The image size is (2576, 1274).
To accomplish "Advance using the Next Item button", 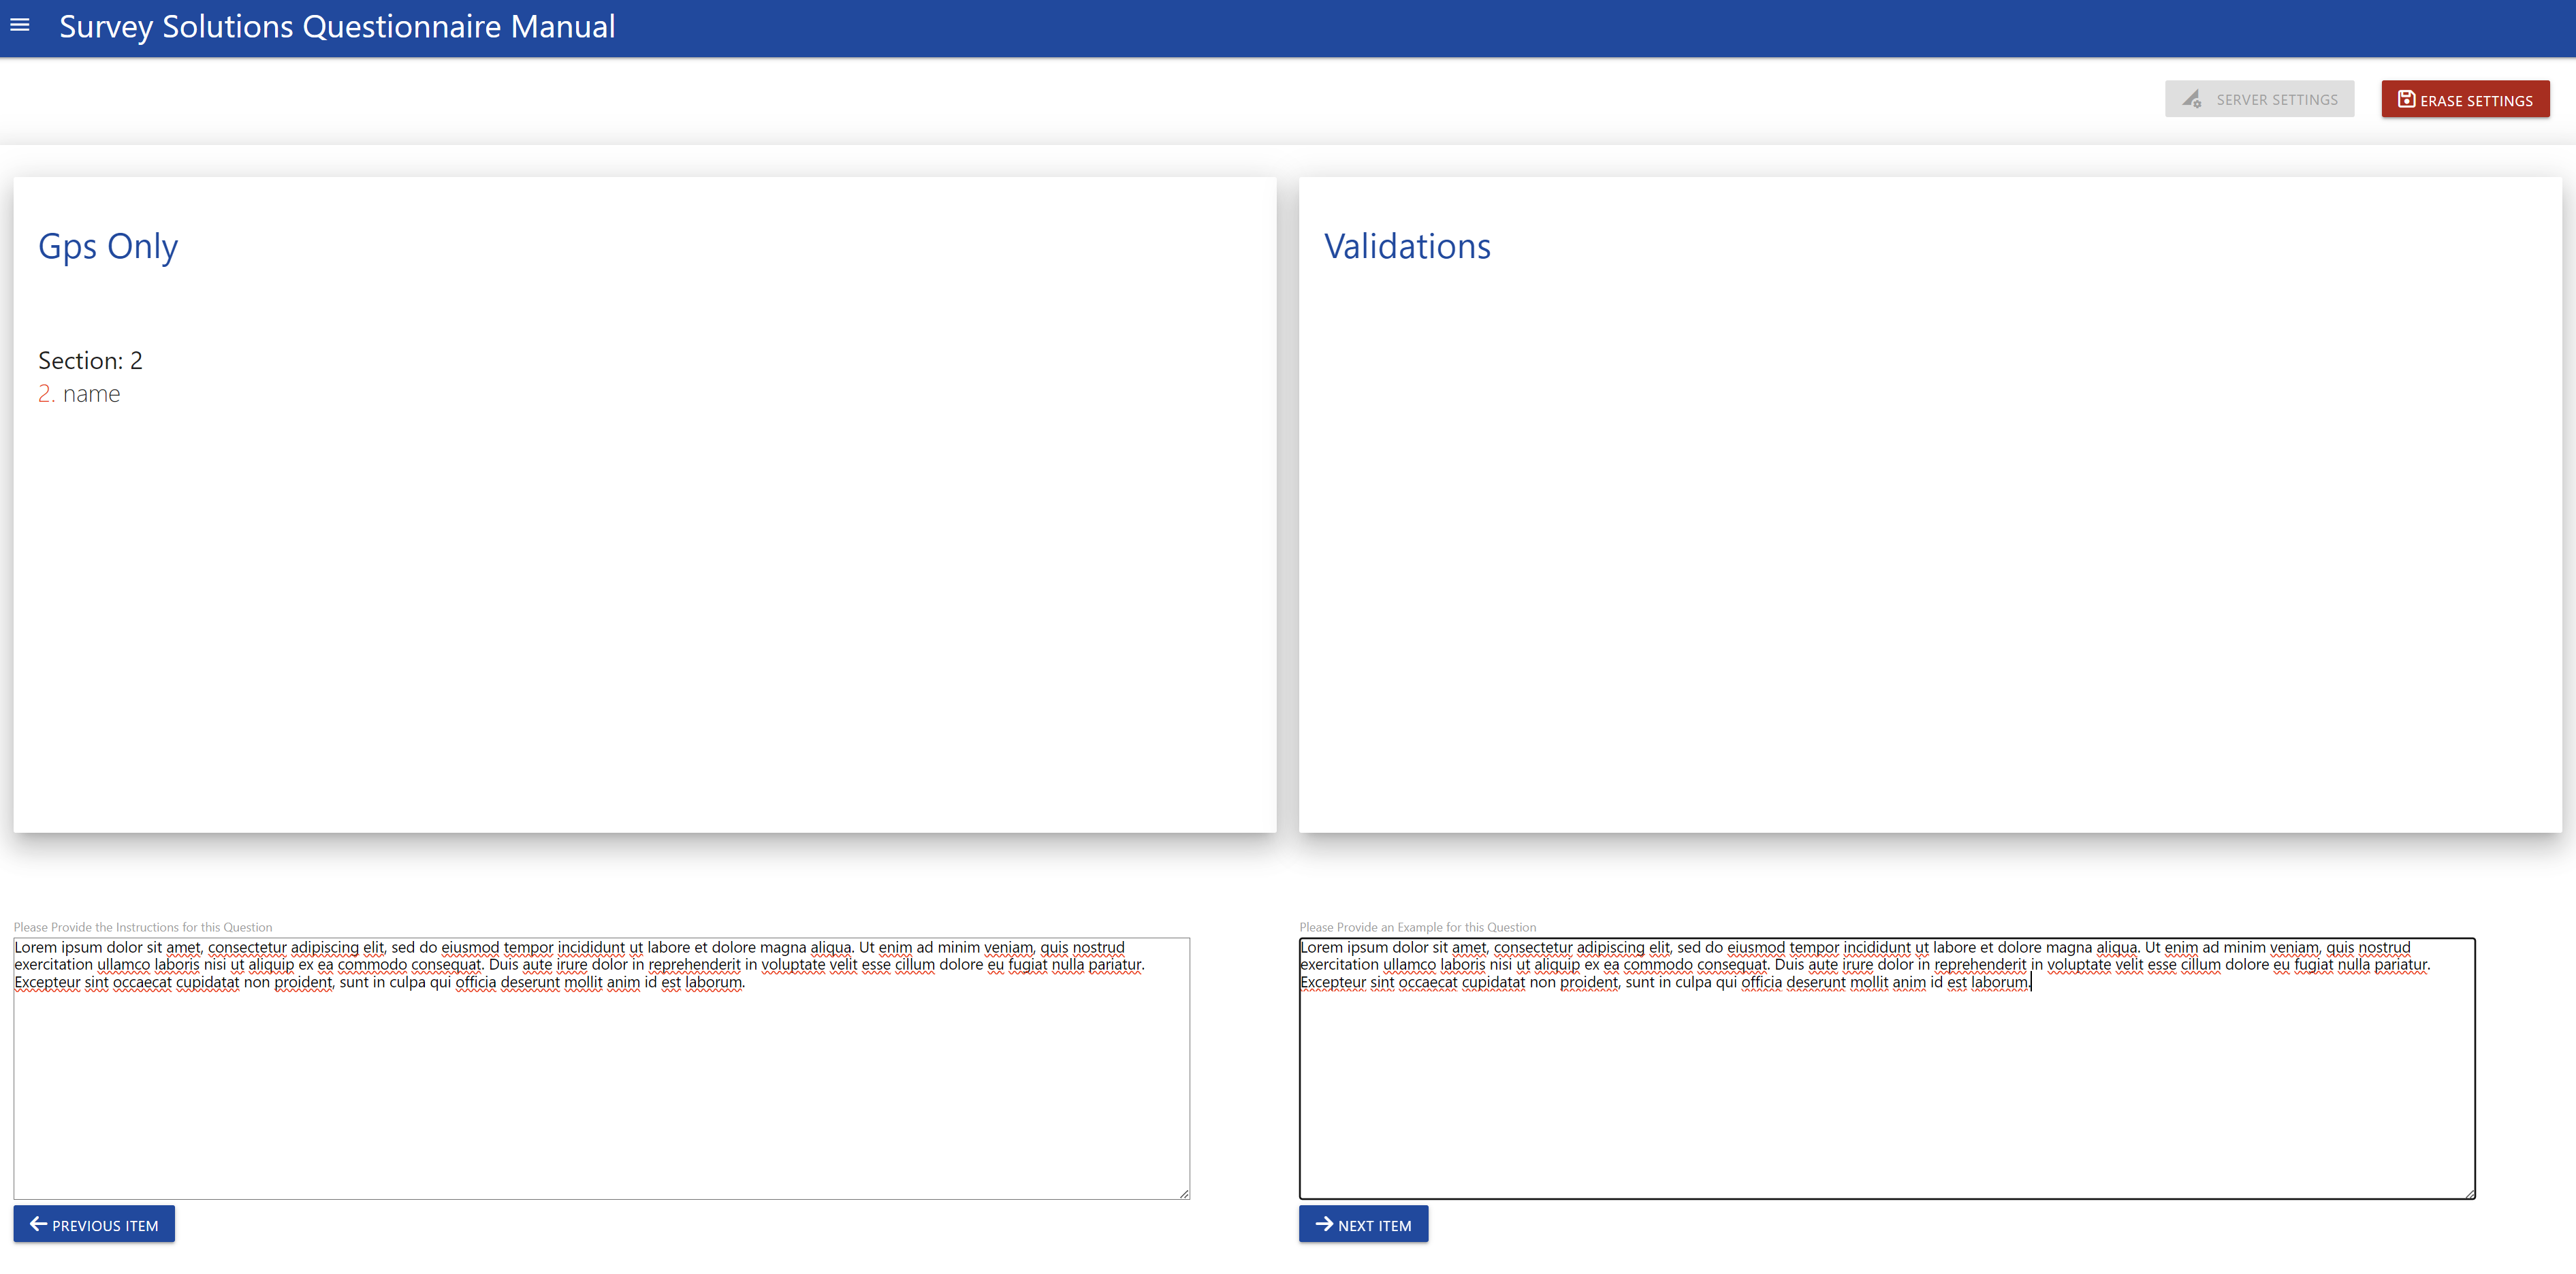I will pos(1363,1224).
